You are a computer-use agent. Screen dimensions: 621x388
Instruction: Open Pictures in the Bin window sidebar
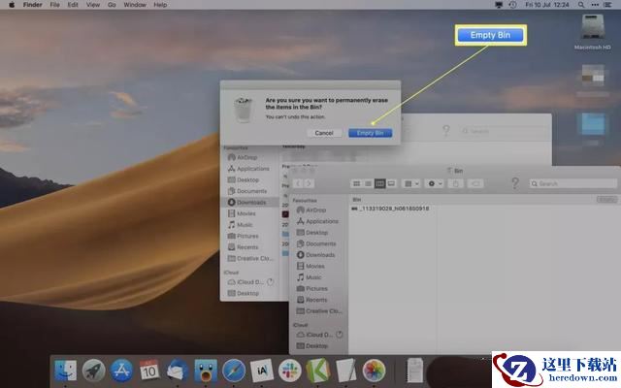pos(312,289)
